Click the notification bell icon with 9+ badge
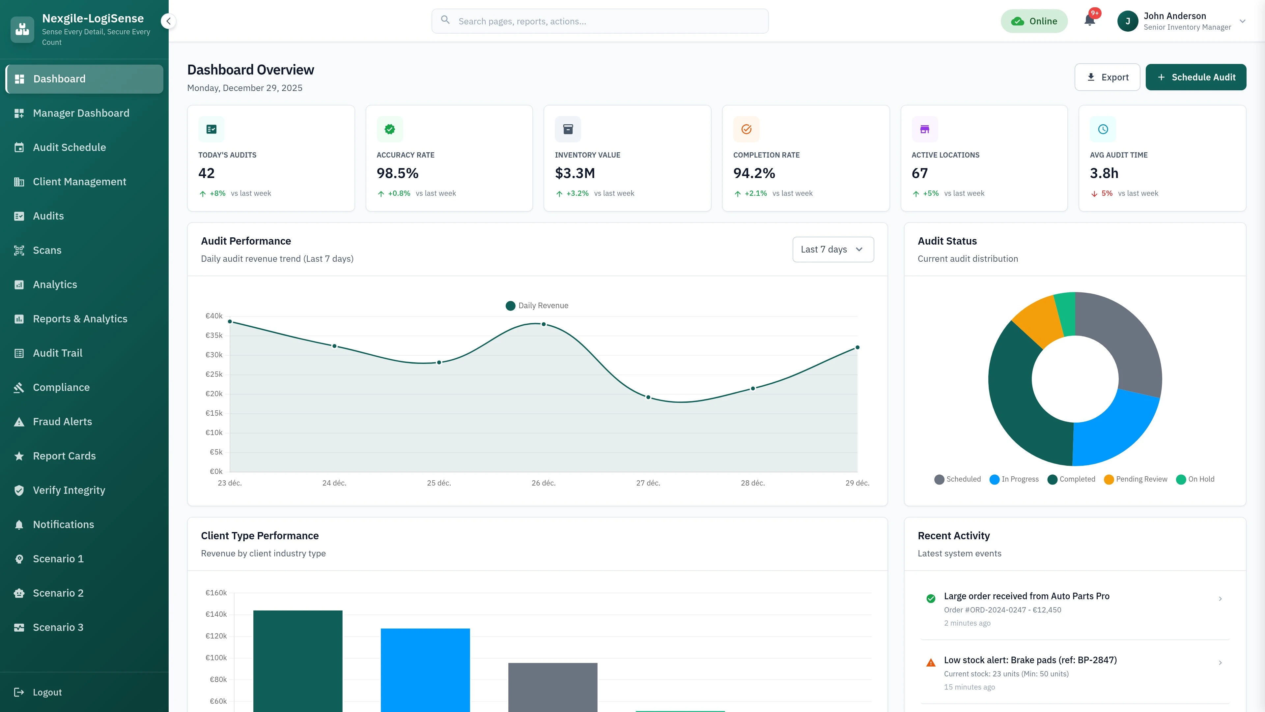Viewport: 1265px width, 712px height. (1090, 21)
